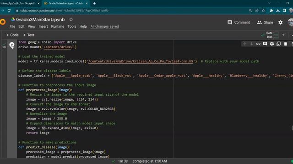Viewport: 293px width, 164px height.
Task: Star the Gradio3MainStart notebook
Action: click(71, 19)
